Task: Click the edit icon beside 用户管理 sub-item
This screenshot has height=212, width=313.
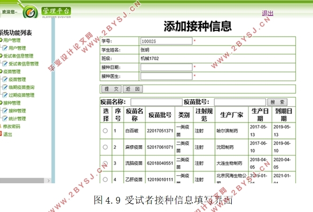Action: click(5, 48)
